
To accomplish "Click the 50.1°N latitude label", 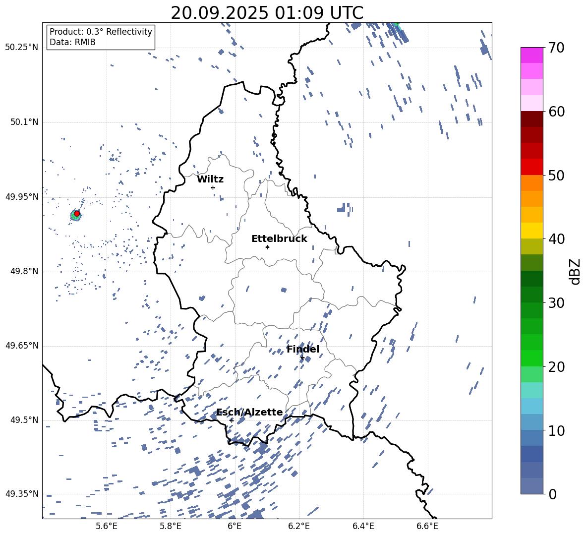I will pyautogui.click(x=24, y=122).
